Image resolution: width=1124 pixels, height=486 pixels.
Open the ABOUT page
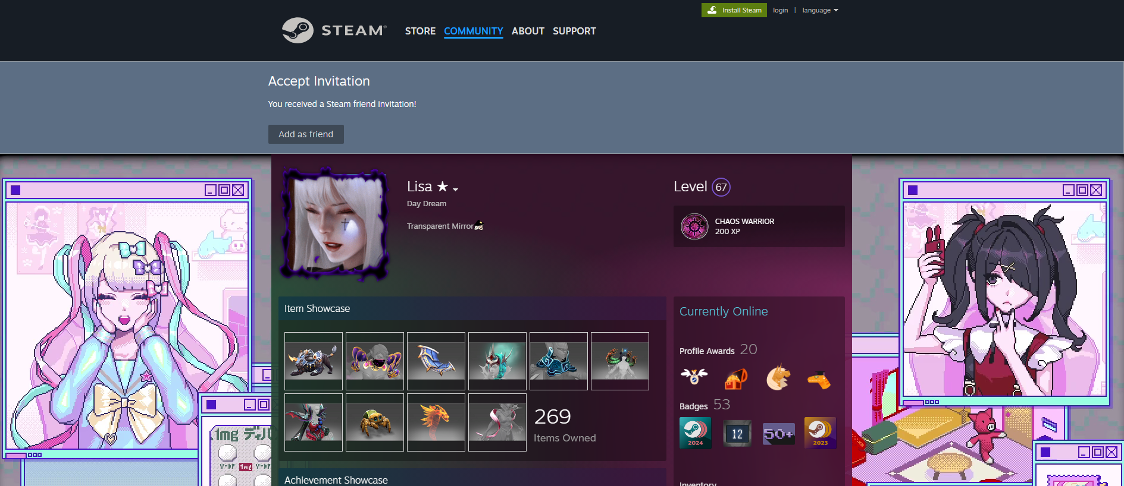(528, 31)
